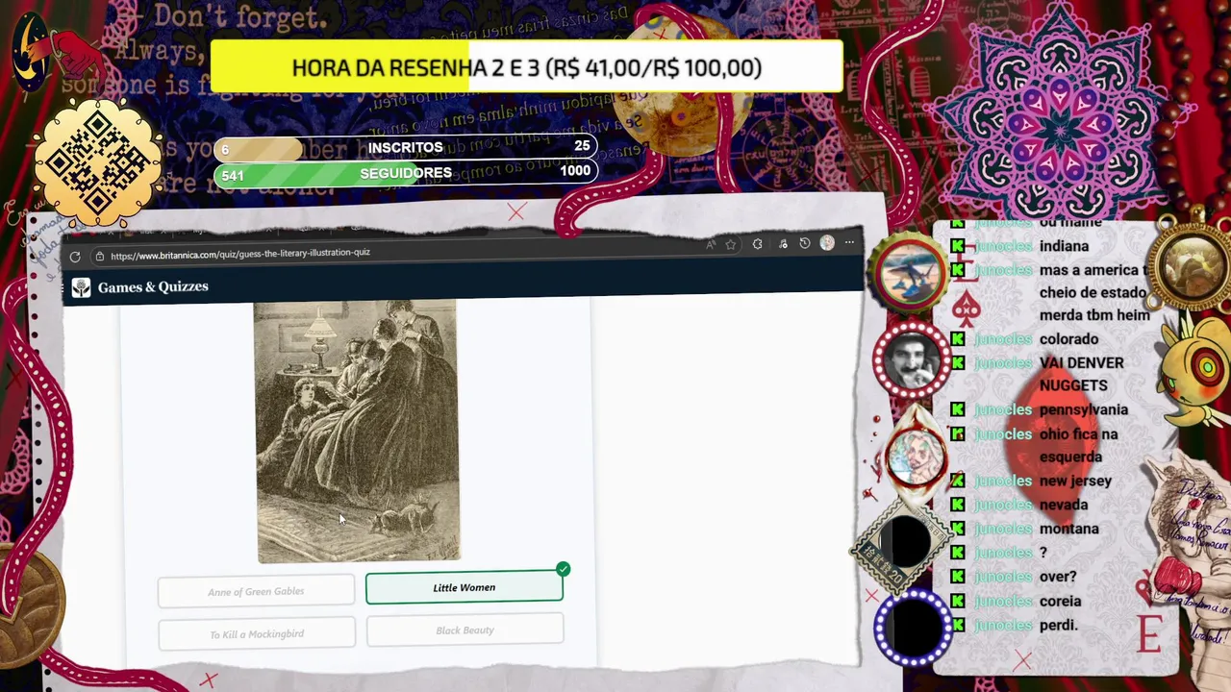Open Games & Quizzes link
The height and width of the screenshot is (692, 1231).
coord(153,286)
